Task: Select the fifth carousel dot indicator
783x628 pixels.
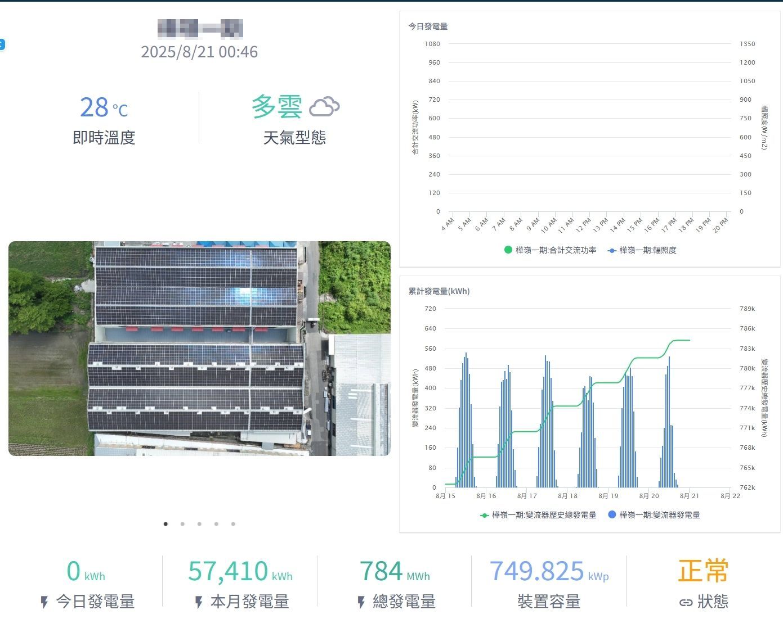Action: pyautogui.click(x=233, y=524)
